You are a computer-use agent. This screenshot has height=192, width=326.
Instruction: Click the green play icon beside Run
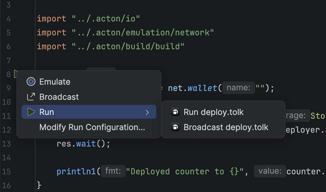click(x=31, y=112)
